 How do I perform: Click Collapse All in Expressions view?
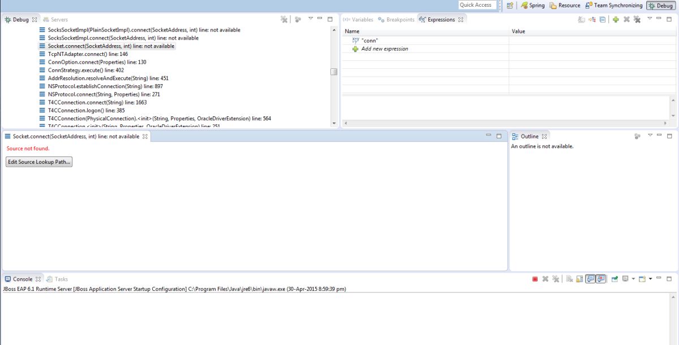[x=603, y=19]
